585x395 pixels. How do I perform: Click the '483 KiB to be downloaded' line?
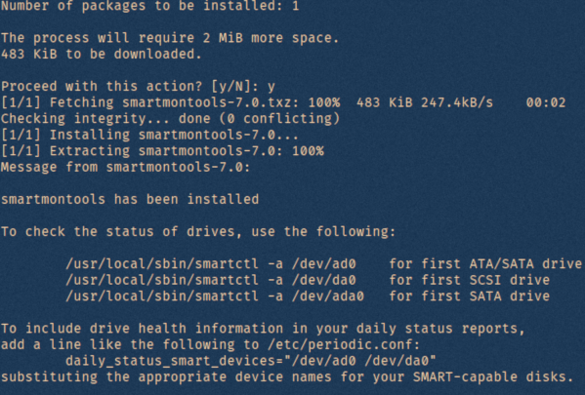(x=102, y=54)
